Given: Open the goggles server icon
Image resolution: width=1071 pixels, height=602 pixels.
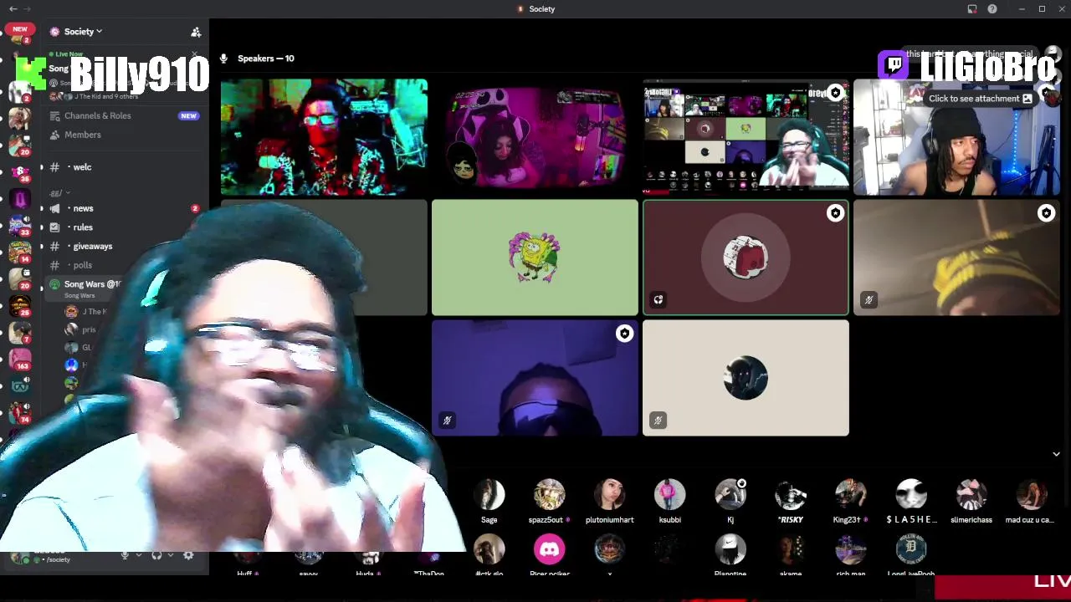Looking at the screenshot, I should pyautogui.click(x=20, y=385).
